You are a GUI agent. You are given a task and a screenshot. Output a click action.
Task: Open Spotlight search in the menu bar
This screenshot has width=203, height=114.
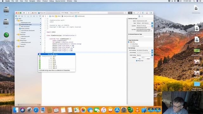click(194, 1)
